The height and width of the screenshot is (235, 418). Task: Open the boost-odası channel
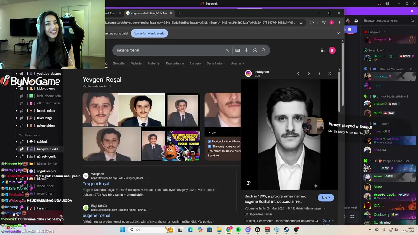tap(46, 111)
